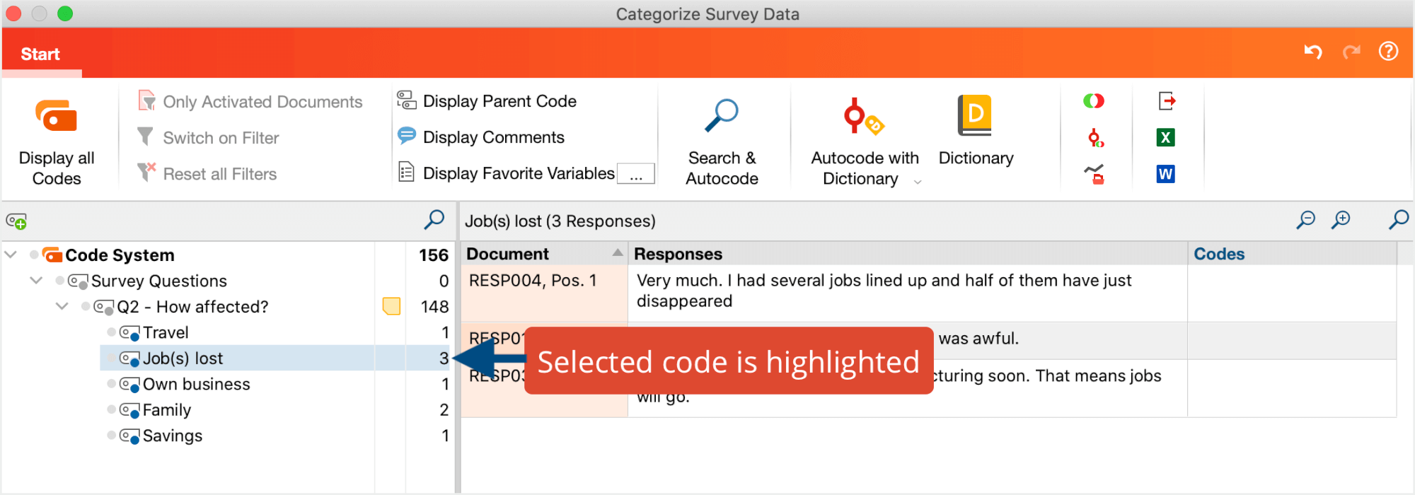Open the yellow memo on Q2 code
This screenshot has width=1415, height=495.
click(x=391, y=306)
